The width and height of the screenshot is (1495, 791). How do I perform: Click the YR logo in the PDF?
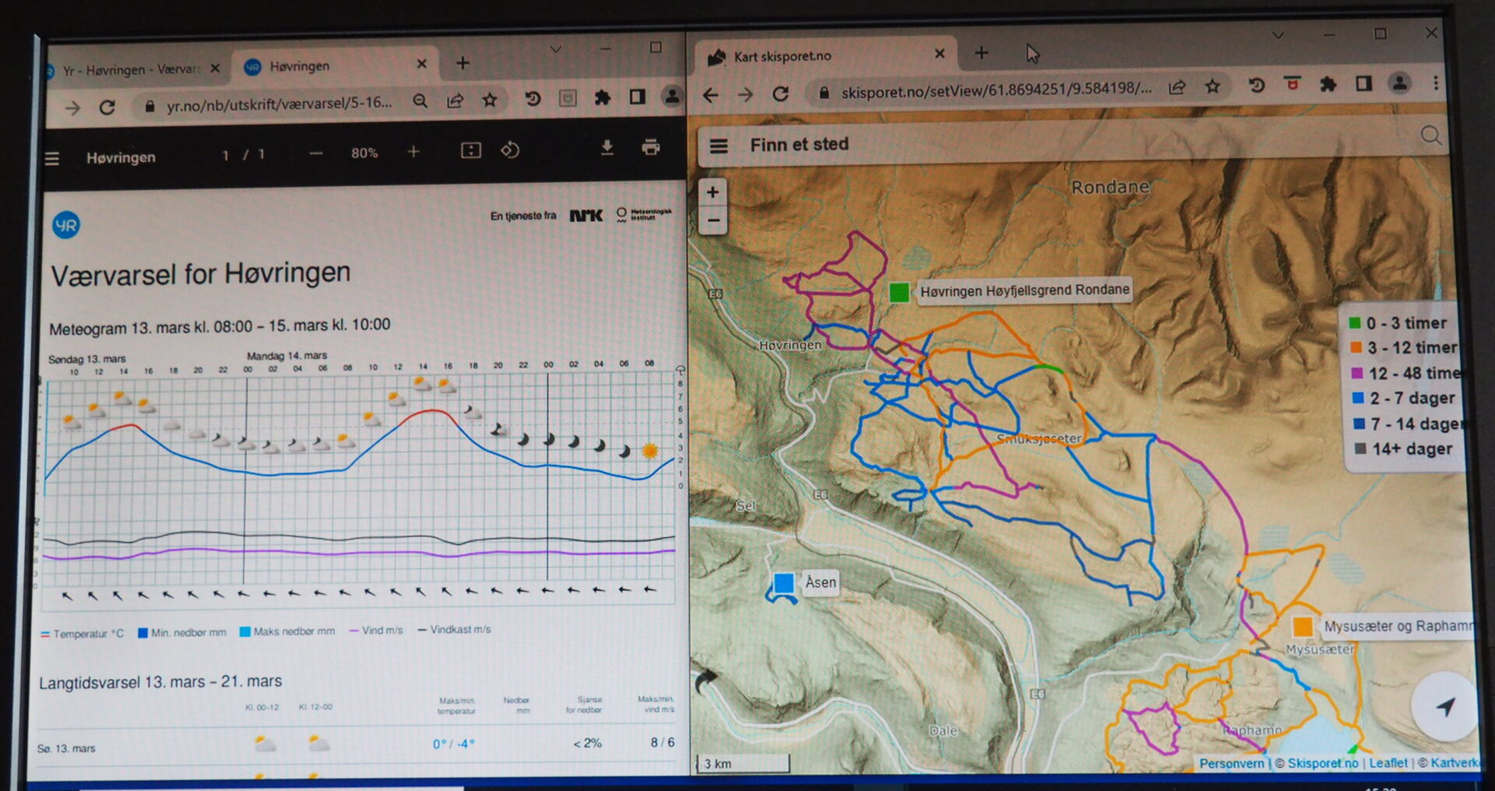(66, 226)
